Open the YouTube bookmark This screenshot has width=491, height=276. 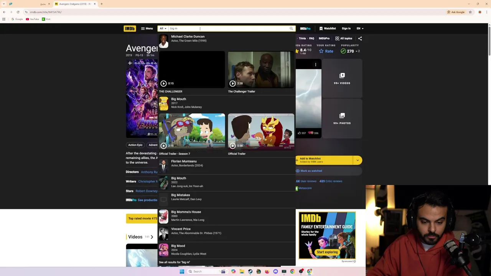(x=32, y=19)
